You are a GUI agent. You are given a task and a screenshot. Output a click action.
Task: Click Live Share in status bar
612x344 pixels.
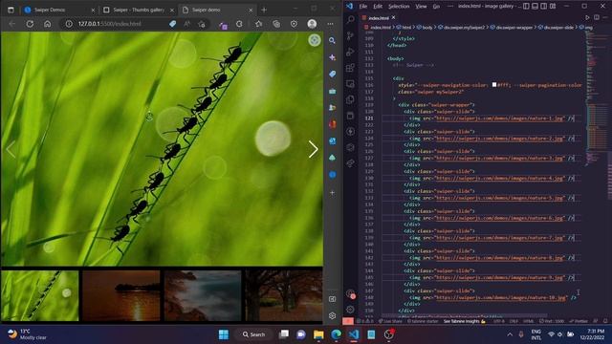[390, 321]
